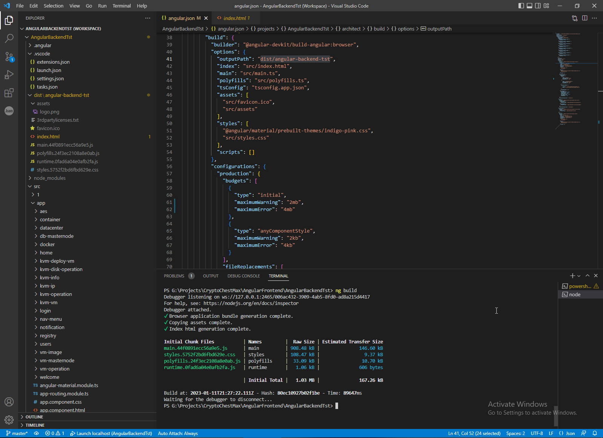
Task: Open the Extensions view
Action: [x=9, y=93]
